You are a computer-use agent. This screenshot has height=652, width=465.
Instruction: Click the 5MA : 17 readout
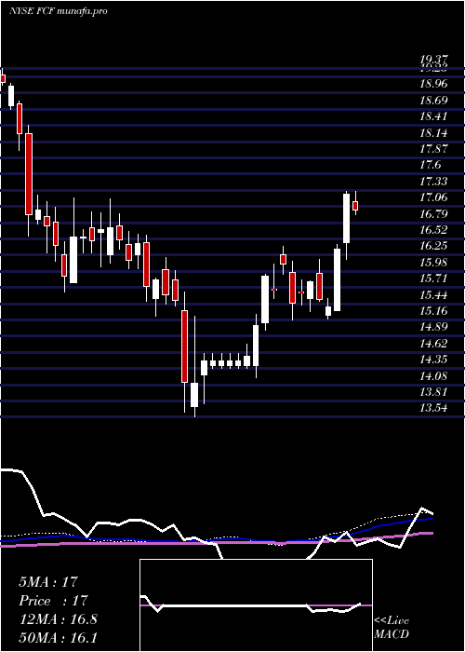tap(48, 582)
